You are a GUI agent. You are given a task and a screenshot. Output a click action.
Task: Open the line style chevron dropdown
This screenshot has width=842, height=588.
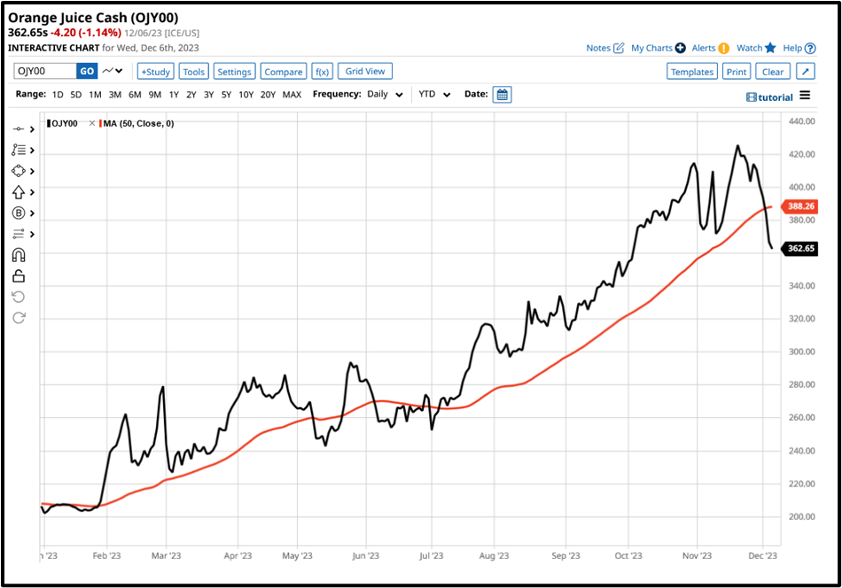(x=115, y=71)
